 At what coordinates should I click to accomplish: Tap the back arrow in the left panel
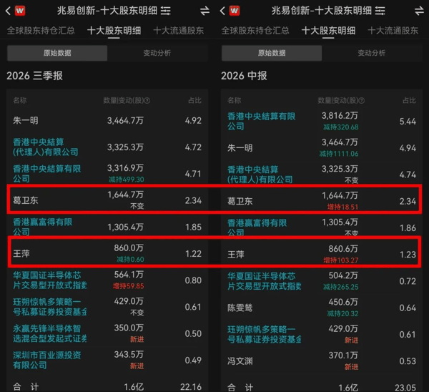[x=9, y=11]
